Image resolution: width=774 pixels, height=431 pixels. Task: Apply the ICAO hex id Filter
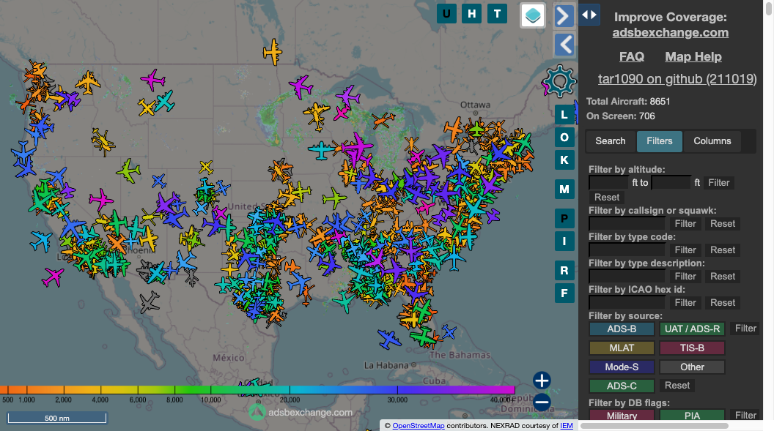point(685,303)
